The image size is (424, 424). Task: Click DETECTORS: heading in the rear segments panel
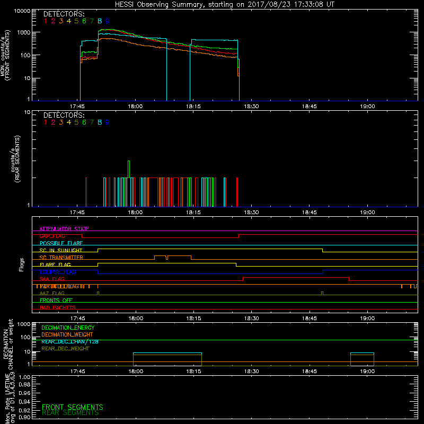(64, 116)
